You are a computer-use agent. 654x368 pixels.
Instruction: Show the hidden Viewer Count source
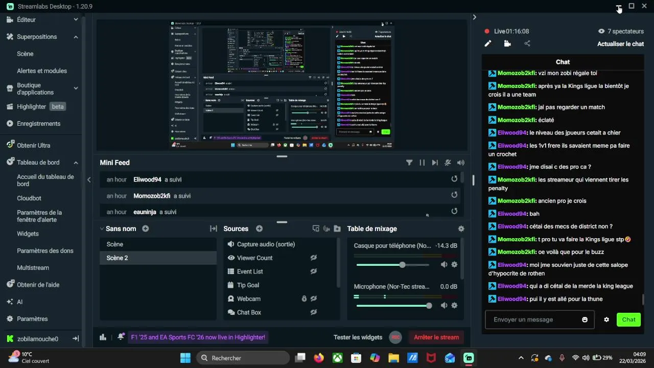[314, 258]
